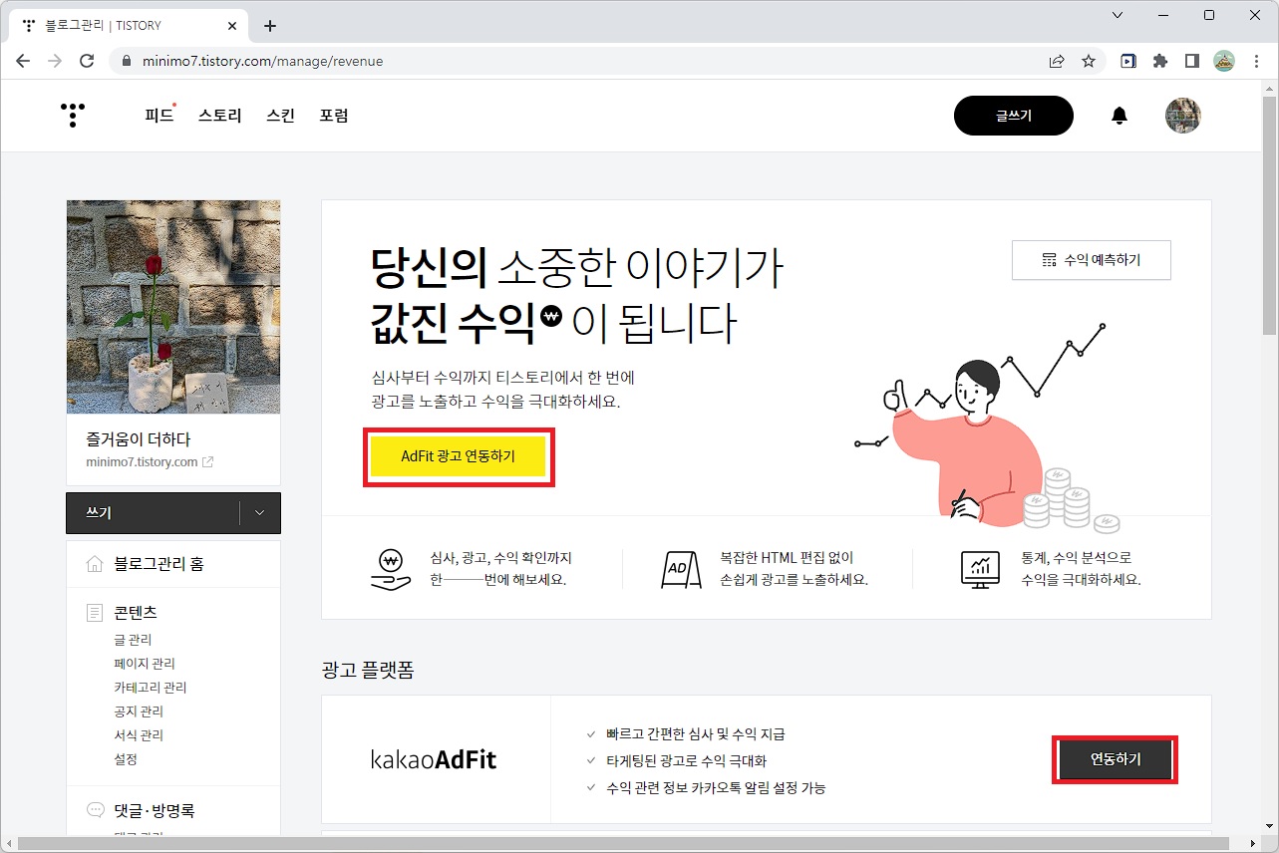The width and height of the screenshot is (1279, 853).
Task: Click the Tistory logo icon
Action: pyautogui.click(x=73, y=116)
